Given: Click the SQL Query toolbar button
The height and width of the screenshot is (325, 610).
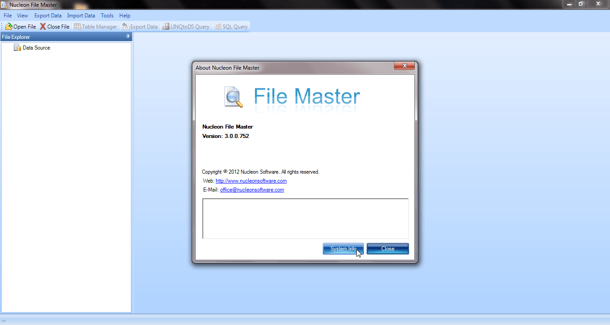Looking at the screenshot, I should coord(231,27).
